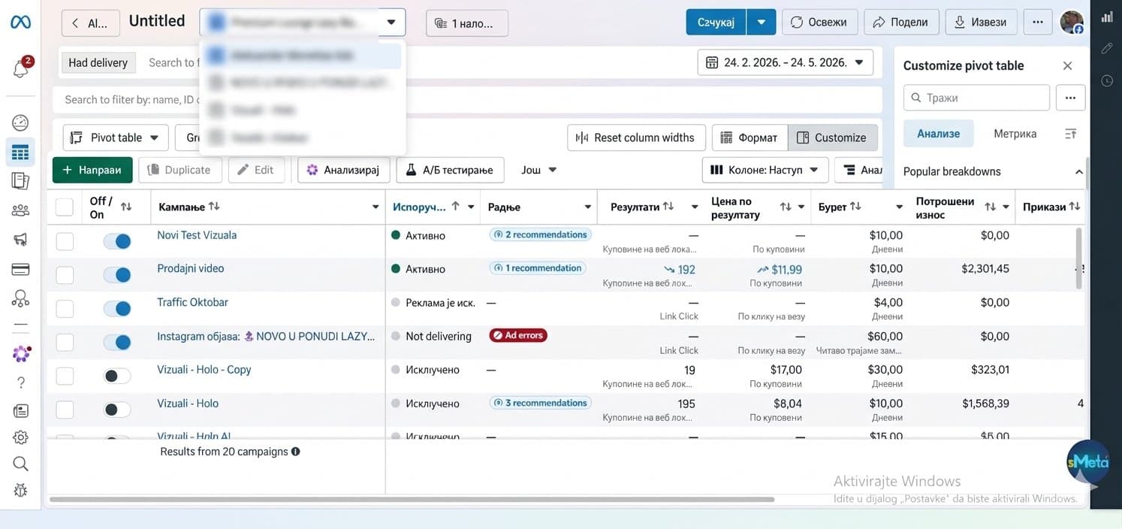
Task: Click the green Направи create button
Action: [92, 170]
